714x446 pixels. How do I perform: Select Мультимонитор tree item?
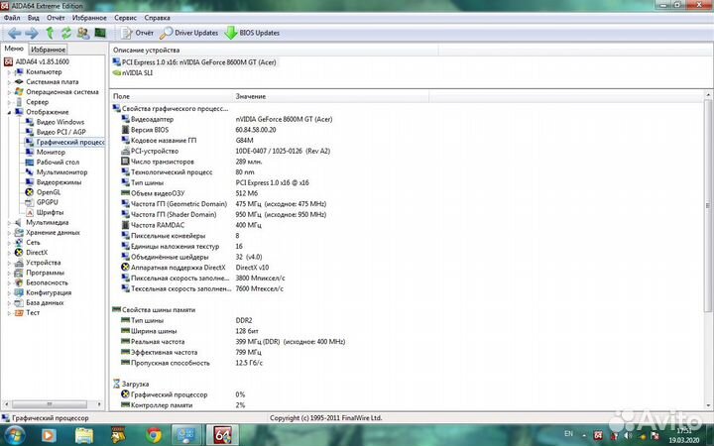click(61, 172)
